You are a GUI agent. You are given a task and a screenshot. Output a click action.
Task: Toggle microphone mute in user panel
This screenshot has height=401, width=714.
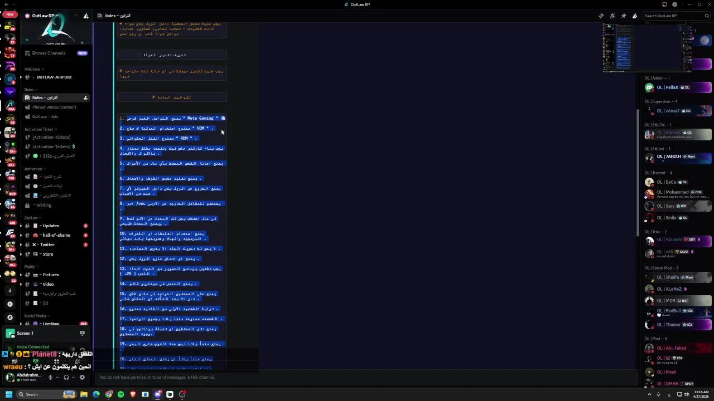(x=50, y=377)
